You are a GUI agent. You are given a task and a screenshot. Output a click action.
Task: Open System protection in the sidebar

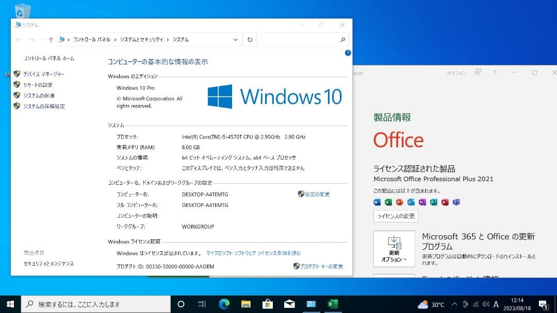pos(39,96)
